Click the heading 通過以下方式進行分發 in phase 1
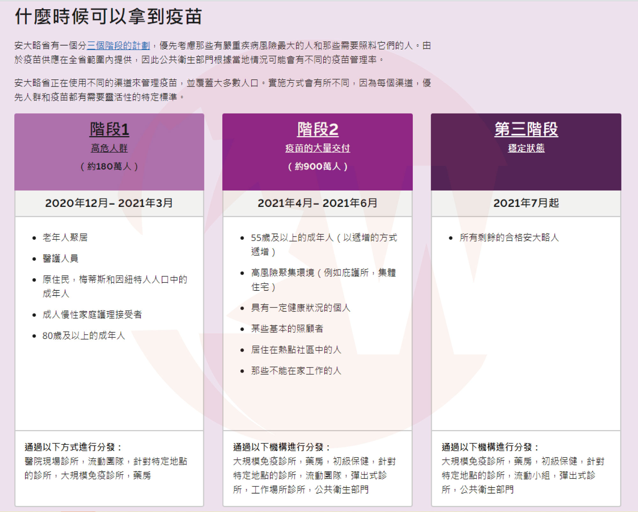638x512 pixels. [x=73, y=447]
